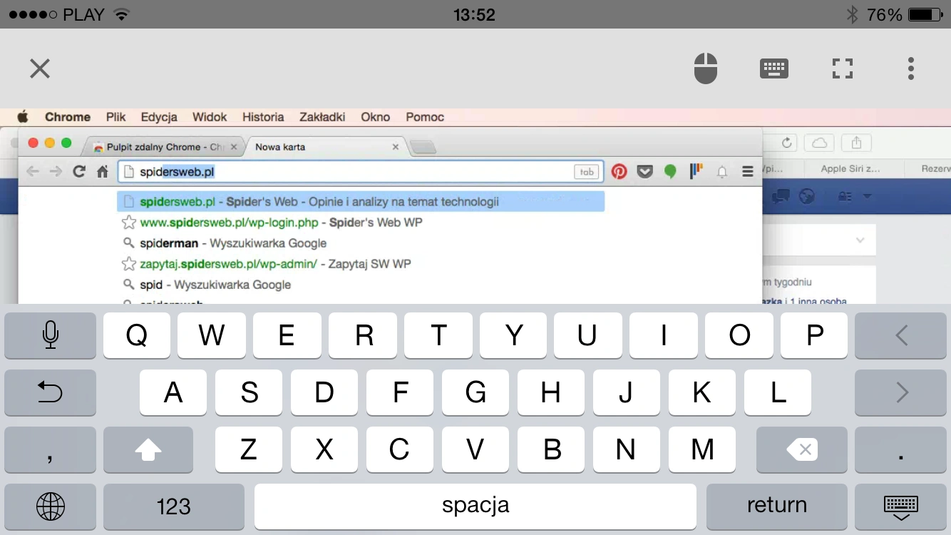
Task: Select www.spidersweb.pl/wp-login.php suggestion
Action: 361,223
